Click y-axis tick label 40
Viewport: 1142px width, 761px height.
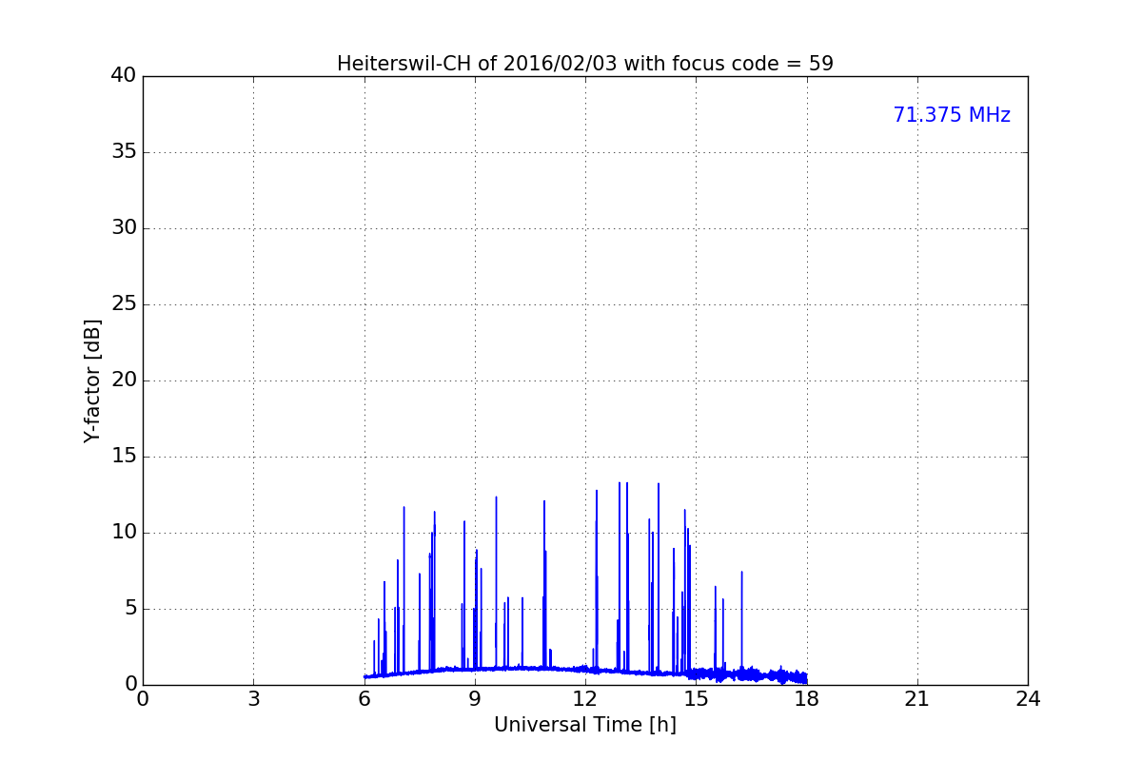pyautogui.click(x=124, y=76)
